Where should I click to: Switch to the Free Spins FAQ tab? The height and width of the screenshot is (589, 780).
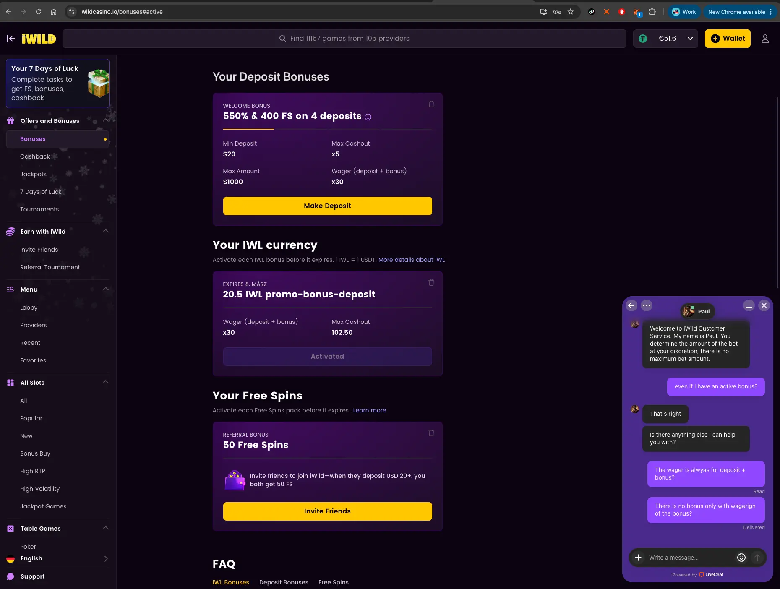[334, 582]
